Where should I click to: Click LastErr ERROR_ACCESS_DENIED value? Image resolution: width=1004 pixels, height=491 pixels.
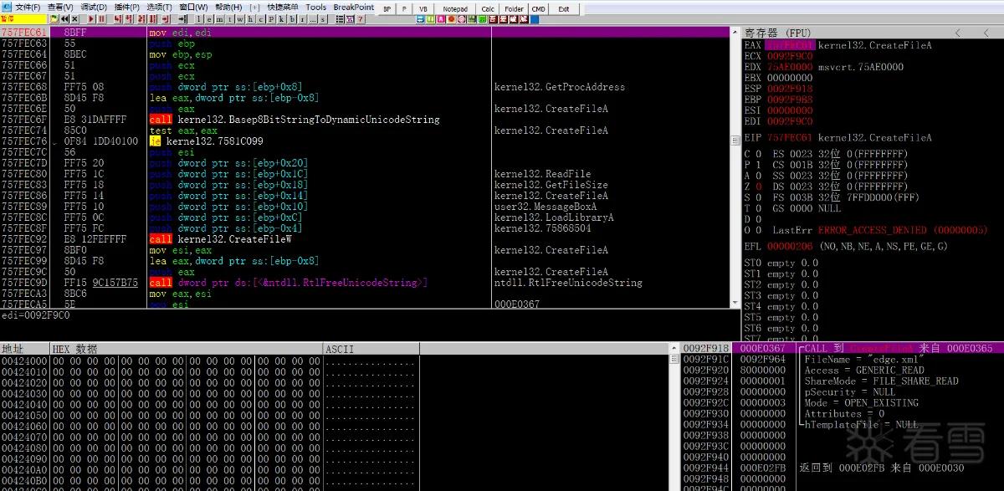(903, 230)
